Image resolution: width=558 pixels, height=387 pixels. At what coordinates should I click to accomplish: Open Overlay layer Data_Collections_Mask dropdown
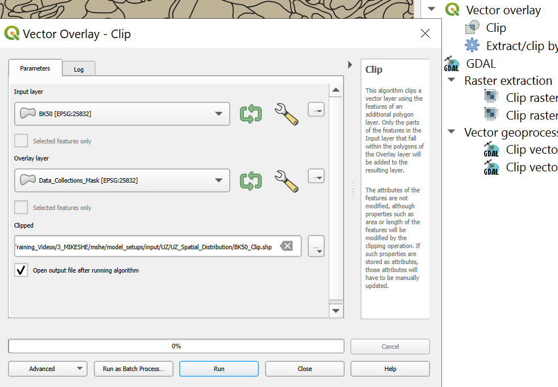point(122,180)
